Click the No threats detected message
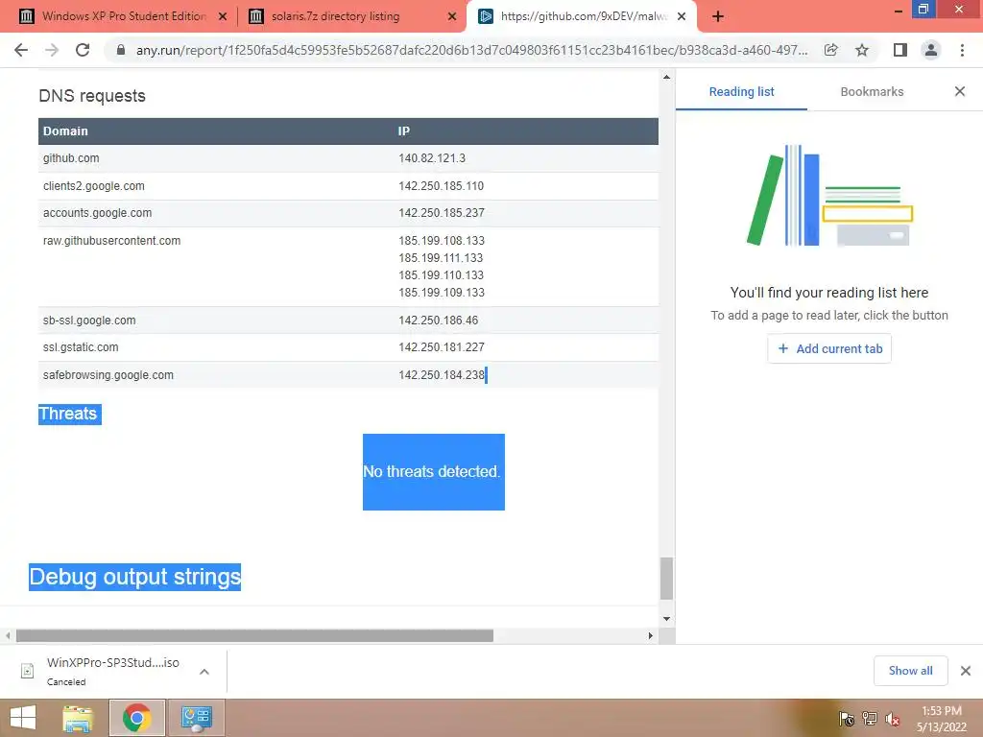Image resolution: width=983 pixels, height=737 pixels. [x=432, y=471]
